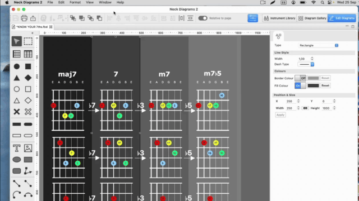The image size is (359, 201).
Task: Open the Window menu
Action: pyautogui.click(x=105, y=2)
